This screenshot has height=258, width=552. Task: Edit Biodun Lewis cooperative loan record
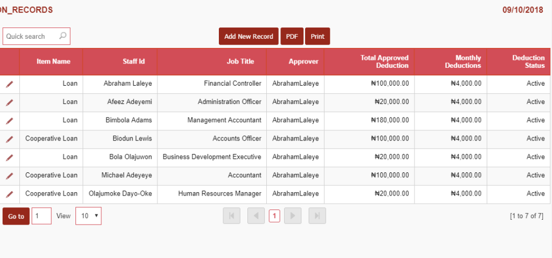9,139
